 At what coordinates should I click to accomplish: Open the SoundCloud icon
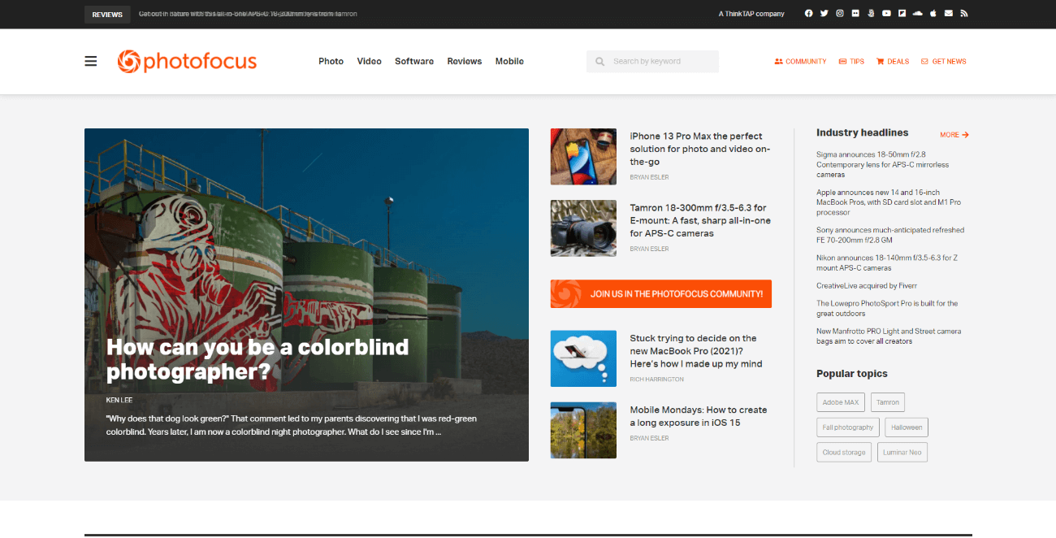pos(918,14)
